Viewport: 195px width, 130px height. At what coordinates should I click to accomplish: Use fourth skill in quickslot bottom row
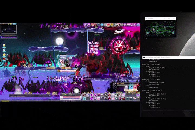click(95, 99)
